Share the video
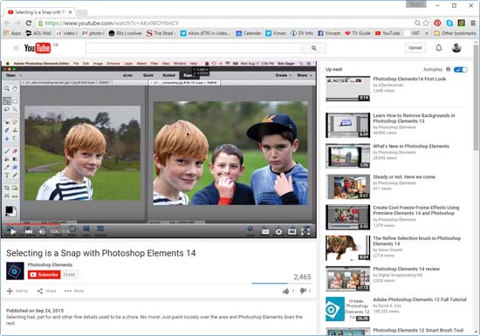 point(46,291)
